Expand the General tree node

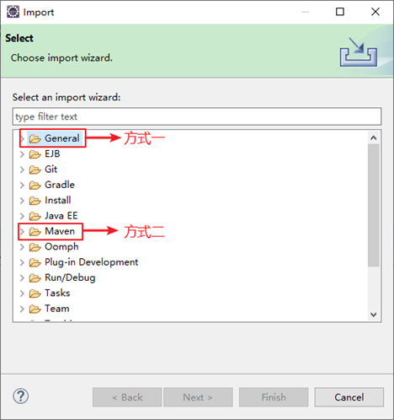22,138
